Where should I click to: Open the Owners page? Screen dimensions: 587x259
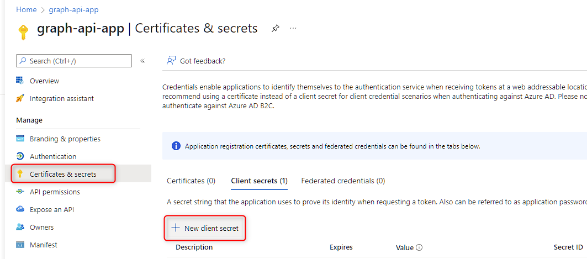41,227
